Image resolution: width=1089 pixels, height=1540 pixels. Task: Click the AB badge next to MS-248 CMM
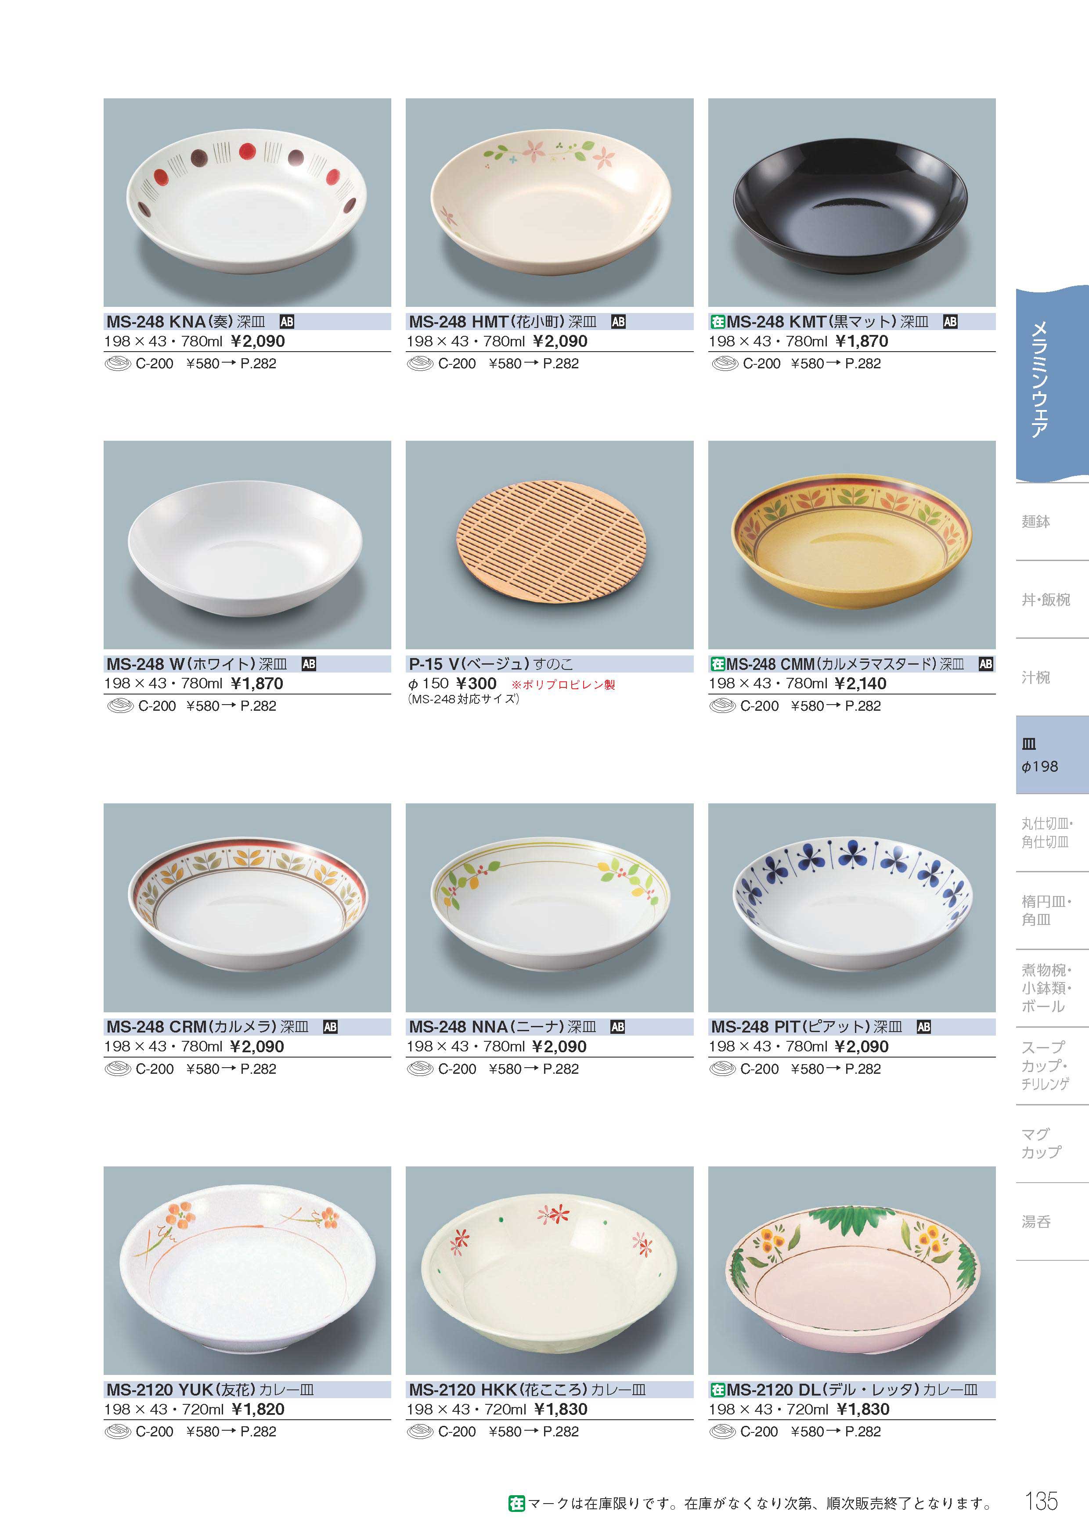click(x=985, y=664)
